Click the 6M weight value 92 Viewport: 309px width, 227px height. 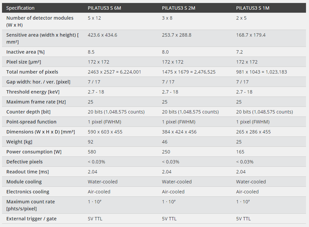pyautogui.click(x=90, y=142)
